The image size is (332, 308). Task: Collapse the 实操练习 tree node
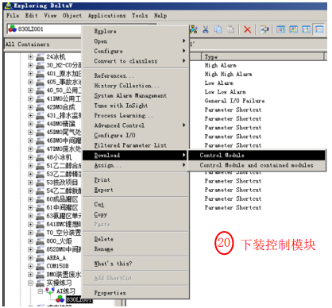[x=30, y=283]
